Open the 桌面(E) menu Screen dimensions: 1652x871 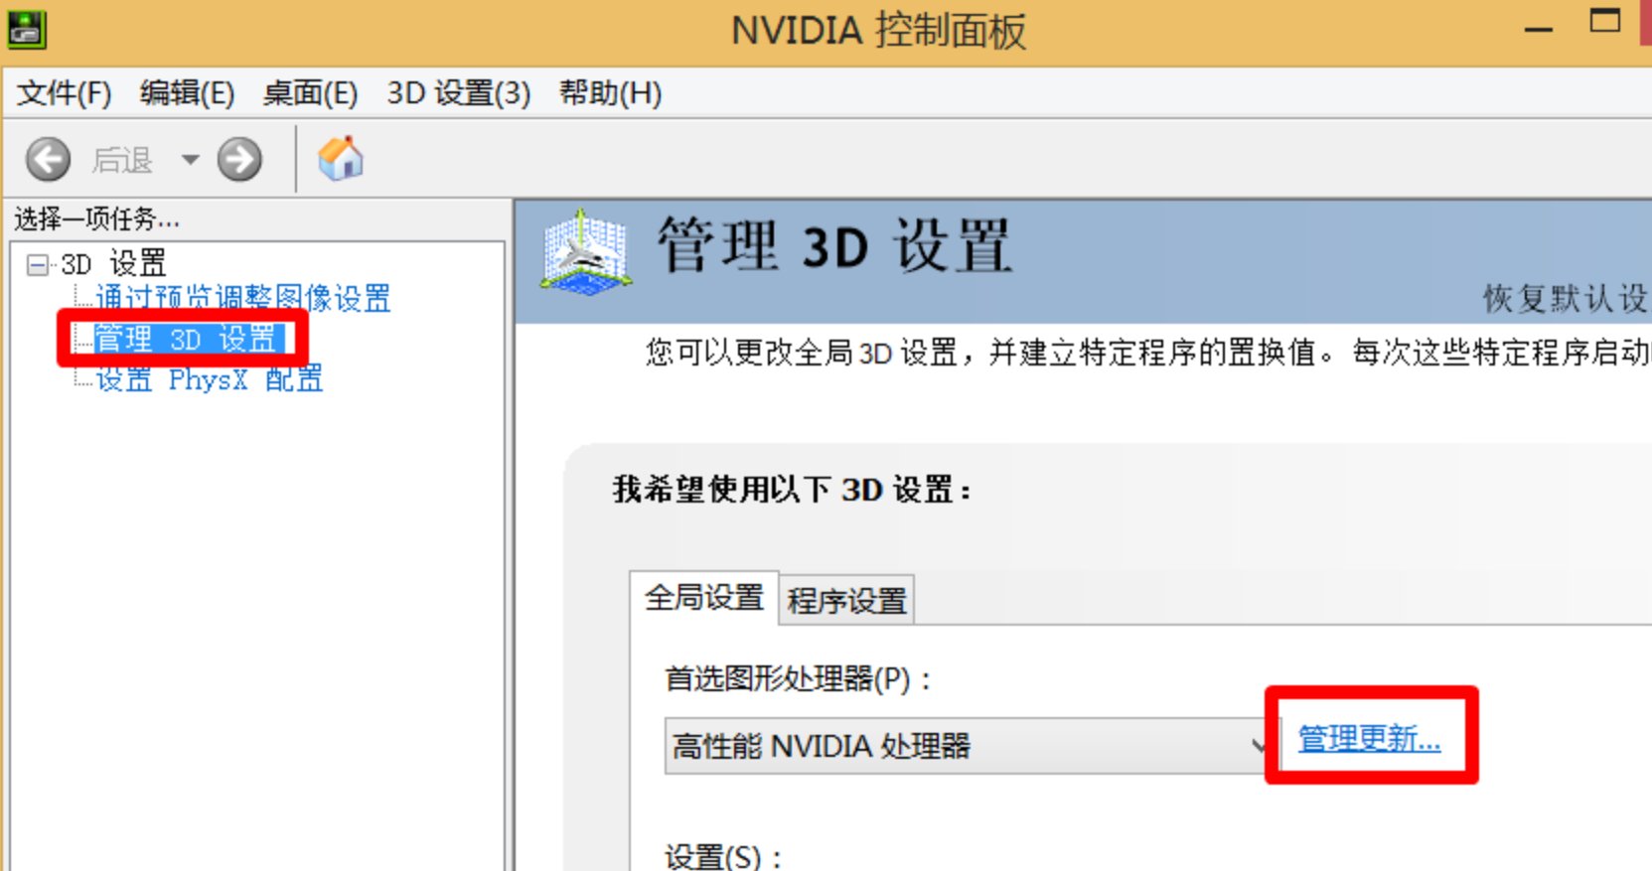pos(310,93)
